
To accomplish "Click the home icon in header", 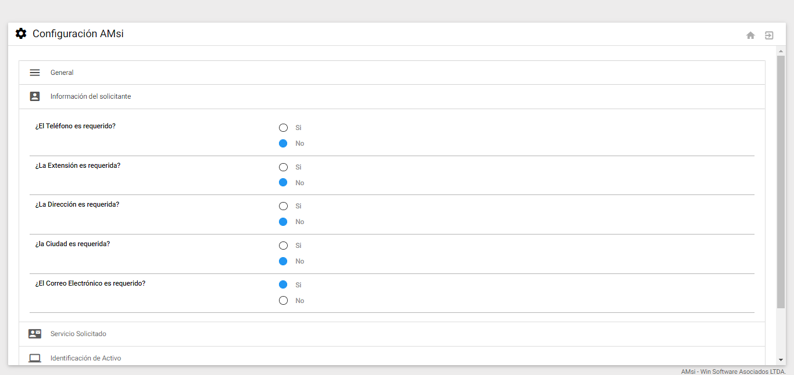I will 750,35.
